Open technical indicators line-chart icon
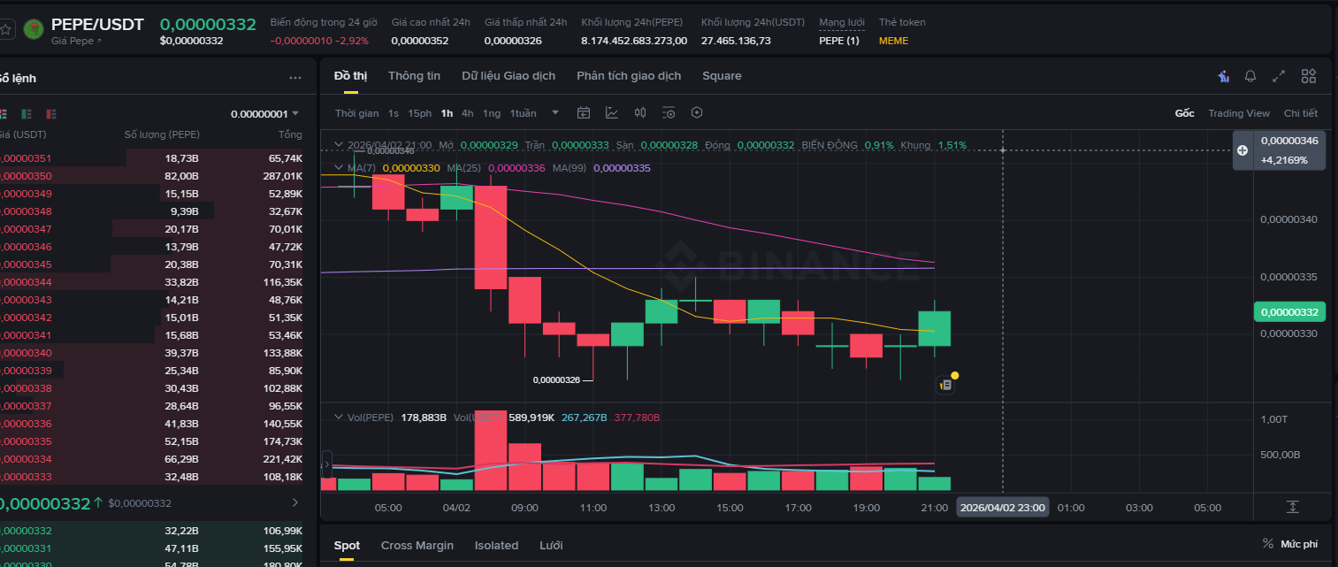 pyautogui.click(x=612, y=112)
